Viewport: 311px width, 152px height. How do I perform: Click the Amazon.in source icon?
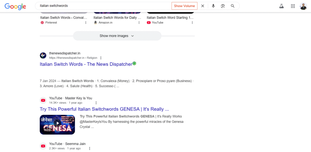point(95,22)
